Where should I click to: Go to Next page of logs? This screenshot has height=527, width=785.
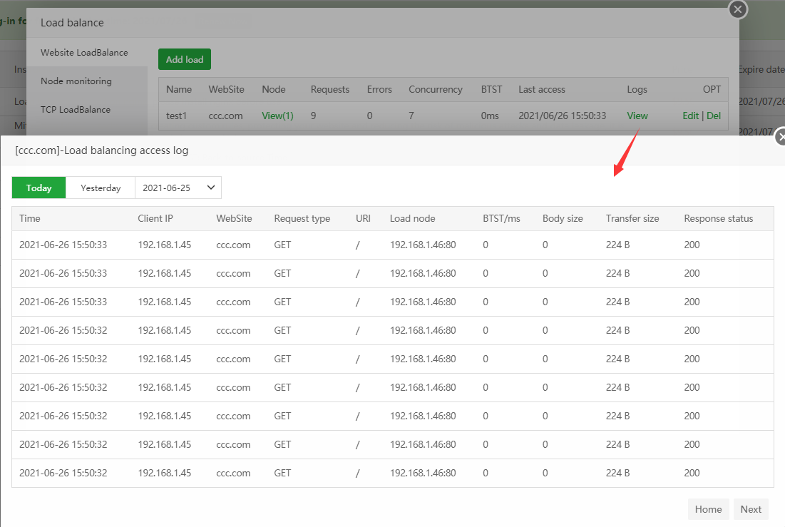pos(751,509)
